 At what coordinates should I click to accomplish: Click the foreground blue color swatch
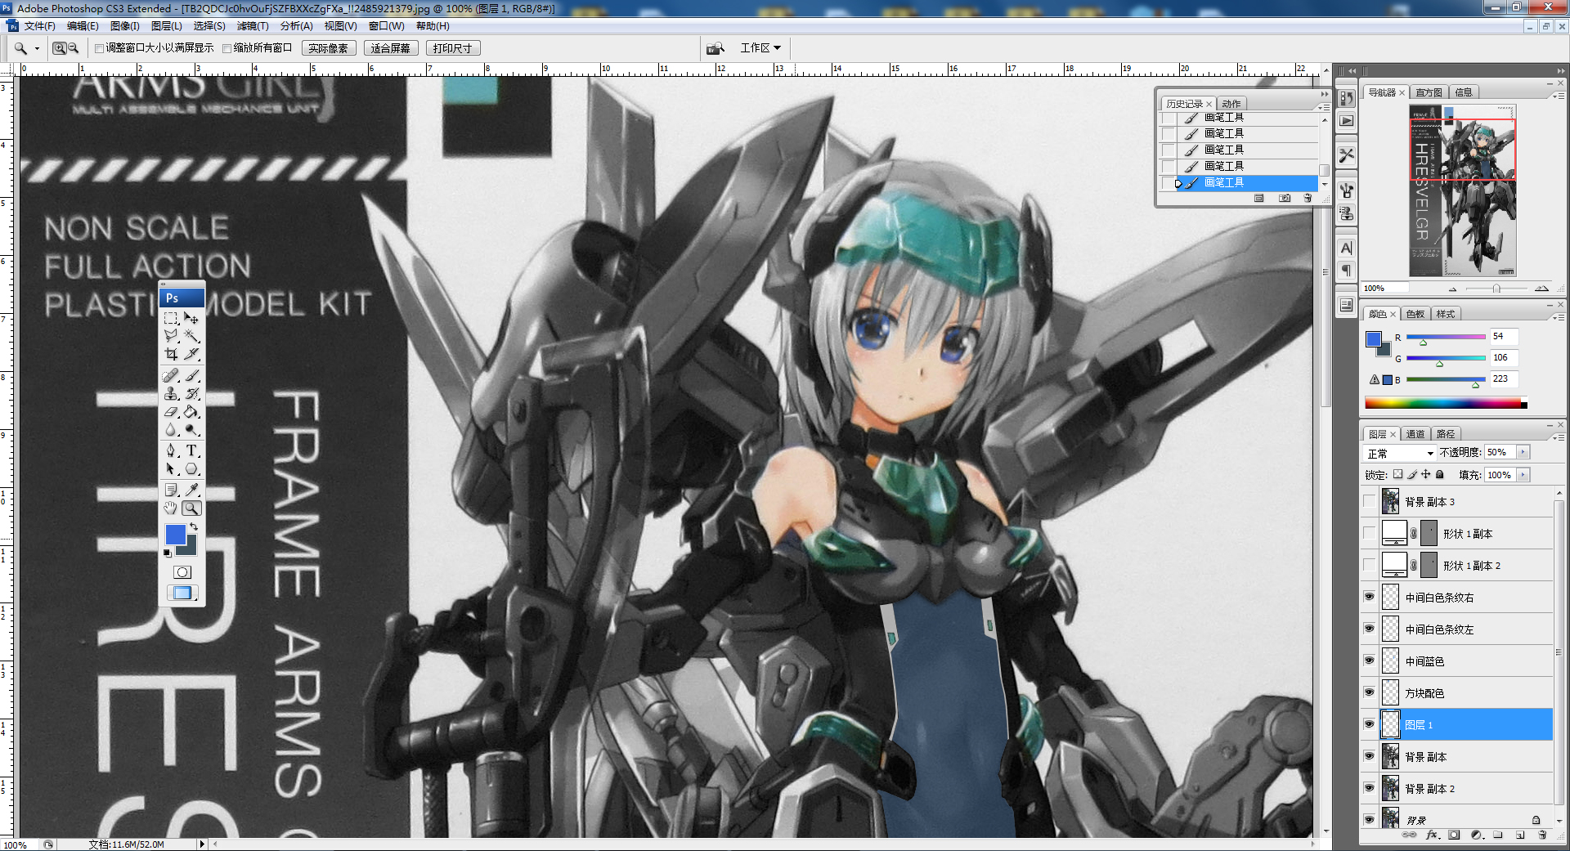(x=174, y=535)
